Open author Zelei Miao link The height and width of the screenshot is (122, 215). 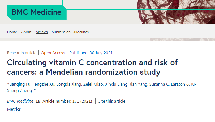[x=93, y=84]
